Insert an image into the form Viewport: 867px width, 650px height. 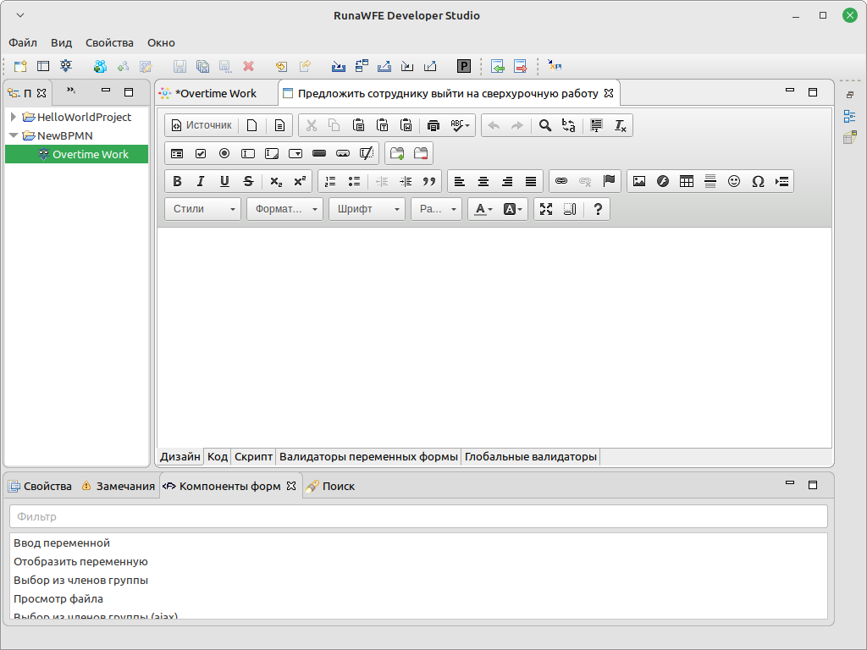pos(639,181)
